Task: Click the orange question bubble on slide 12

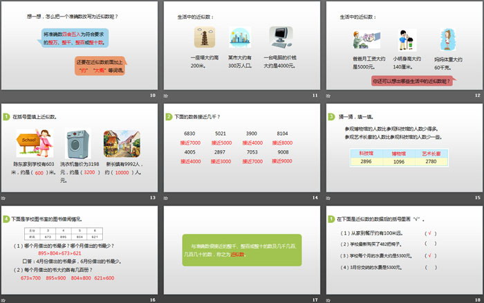Action: (x=412, y=81)
